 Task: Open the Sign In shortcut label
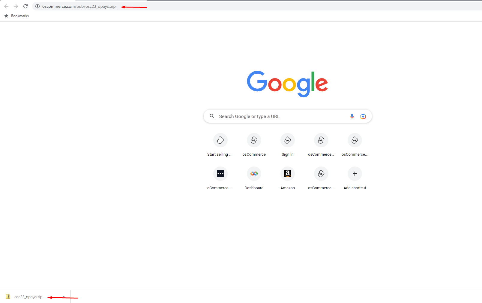(x=288, y=154)
